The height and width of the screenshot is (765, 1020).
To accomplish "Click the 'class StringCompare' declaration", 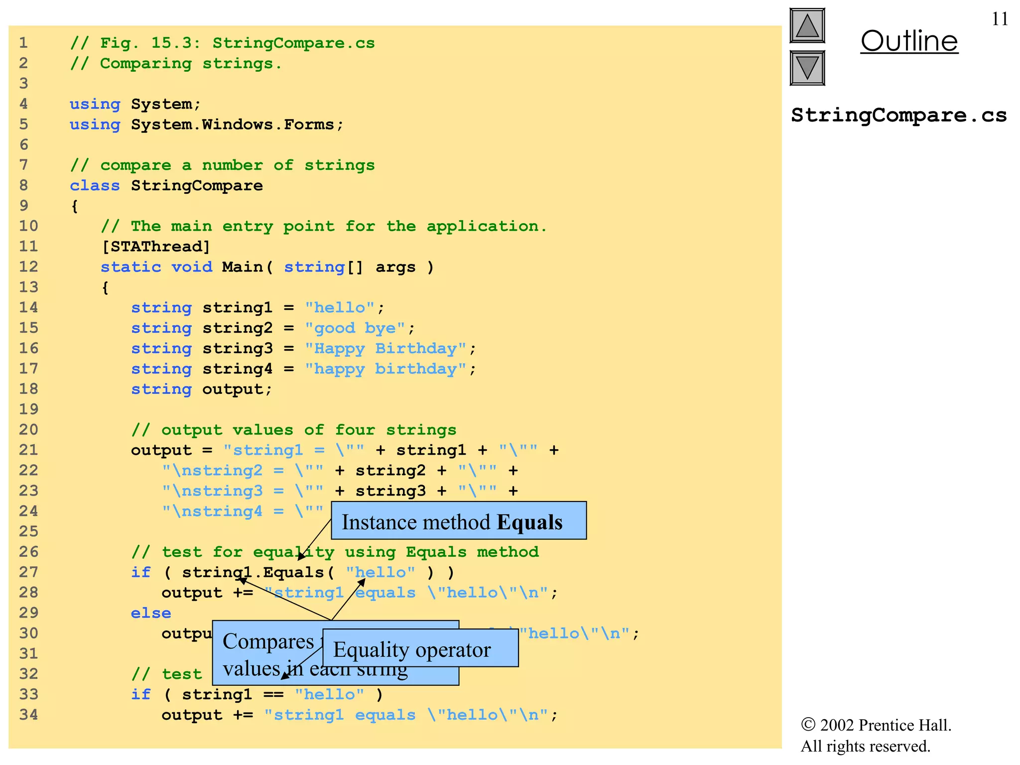I will coord(166,186).
